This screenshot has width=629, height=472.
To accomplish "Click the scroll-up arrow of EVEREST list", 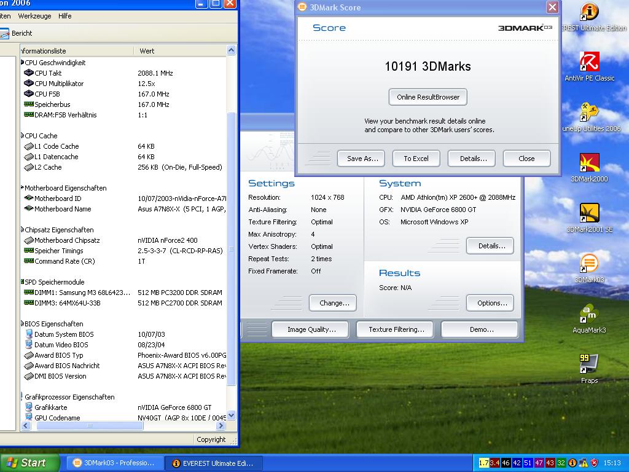I will [x=232, y=50].
